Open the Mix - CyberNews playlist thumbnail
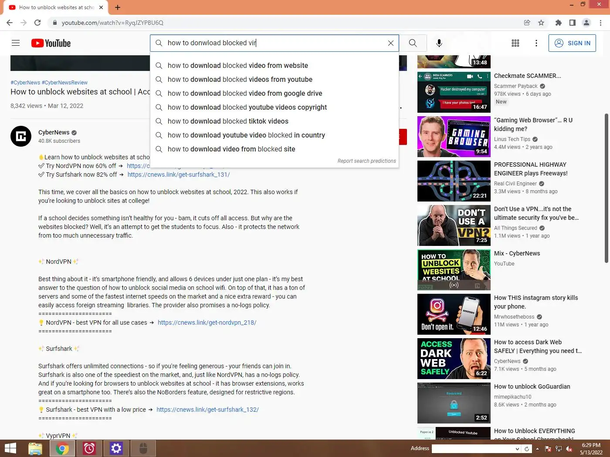This screenshot has width=610, height=457. pos(454,270)
